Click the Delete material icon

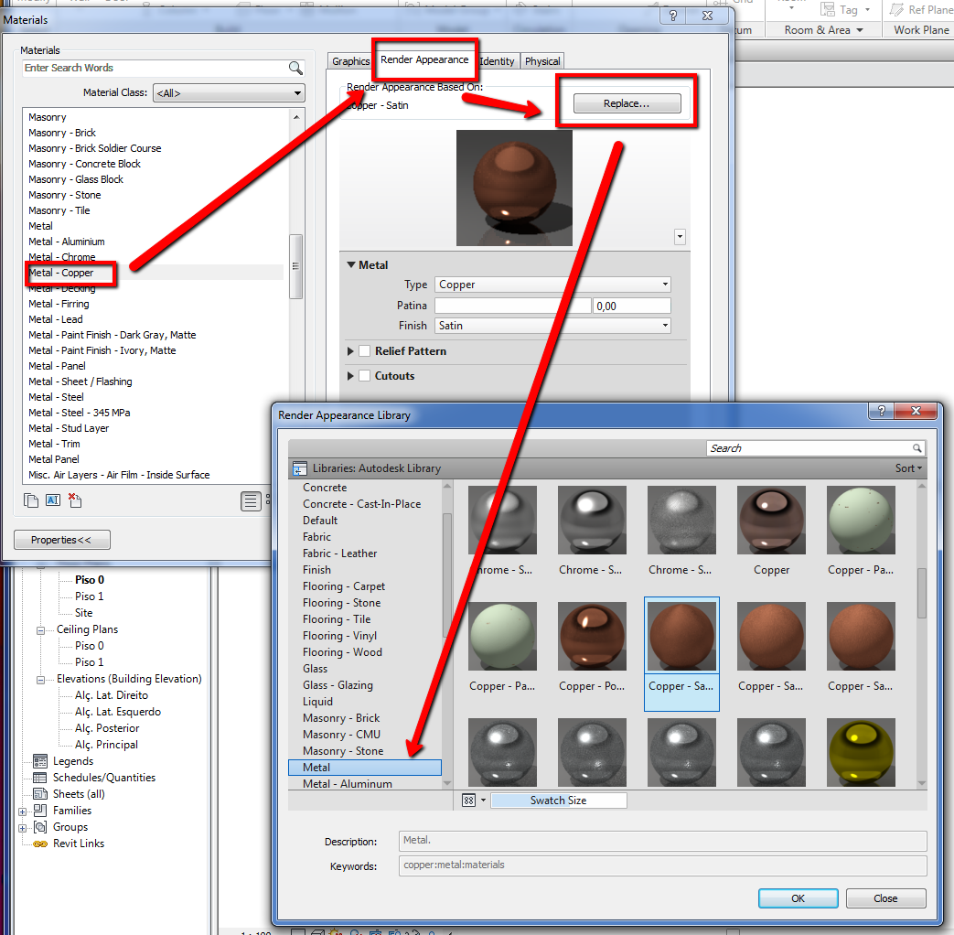coord(75,500)
